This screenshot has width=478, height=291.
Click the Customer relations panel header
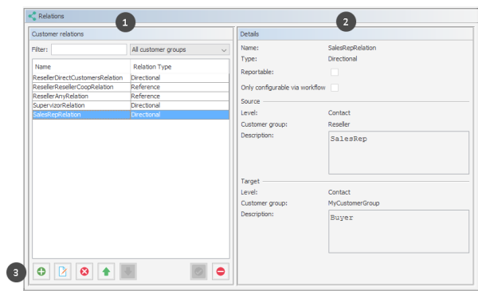pos(131,33)
